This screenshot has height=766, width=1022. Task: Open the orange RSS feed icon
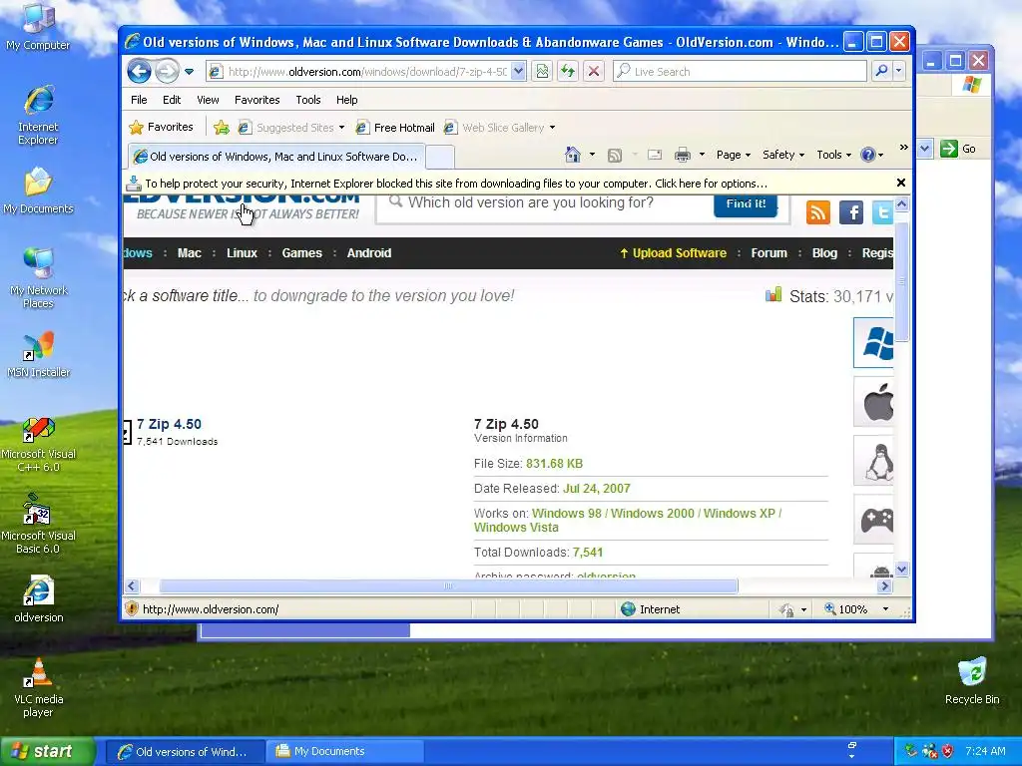pyautogui.click(x=818, y=212)
